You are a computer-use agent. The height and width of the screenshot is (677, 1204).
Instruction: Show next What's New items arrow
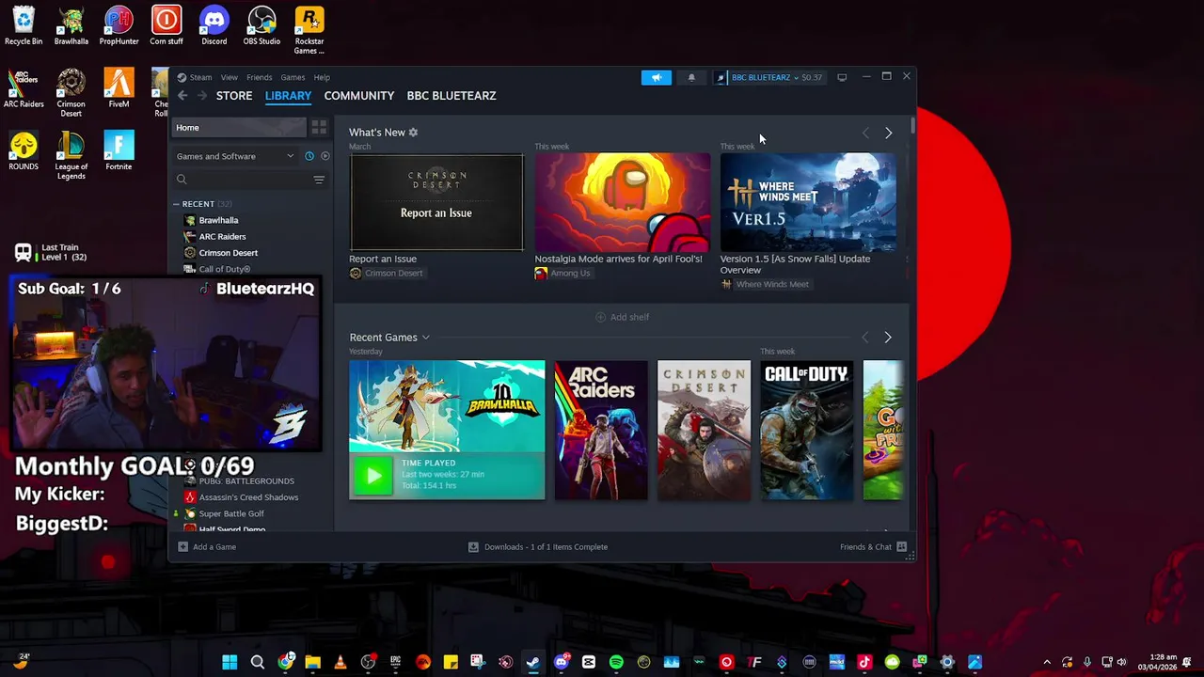pos(888,134)
